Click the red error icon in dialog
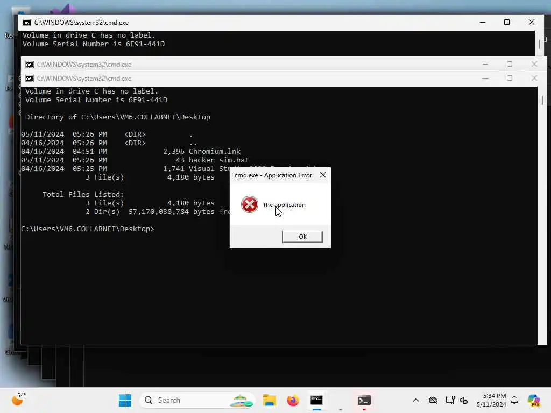This screenshot has height=413, width=551. coord(250,204)
